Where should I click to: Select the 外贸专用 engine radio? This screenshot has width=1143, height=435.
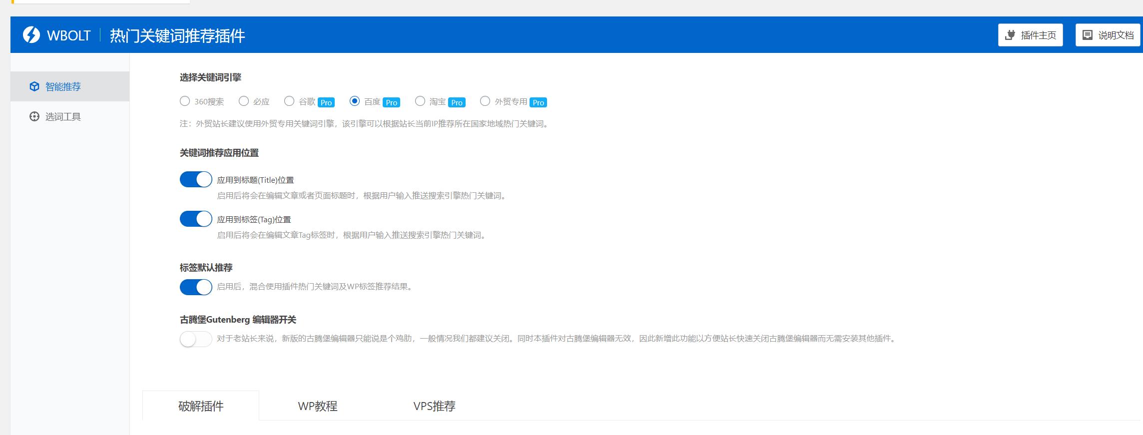pyautogui.click(x=485, y=101)
